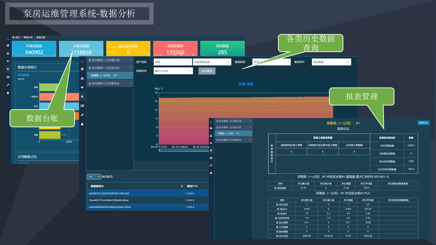Select 水泵总数据 card

pyautogui.click(x=81, y=49)
